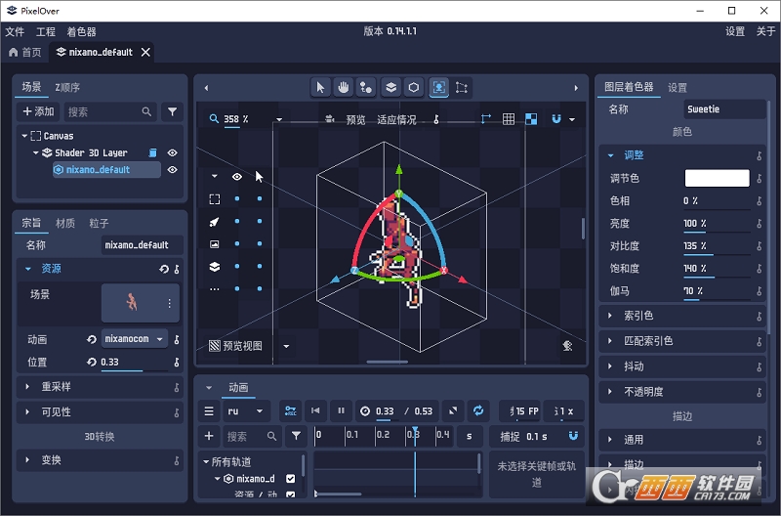This screenshot has width=781, height=516.
Task: Select the bone nodes tool
Action: tap(366, 88)
